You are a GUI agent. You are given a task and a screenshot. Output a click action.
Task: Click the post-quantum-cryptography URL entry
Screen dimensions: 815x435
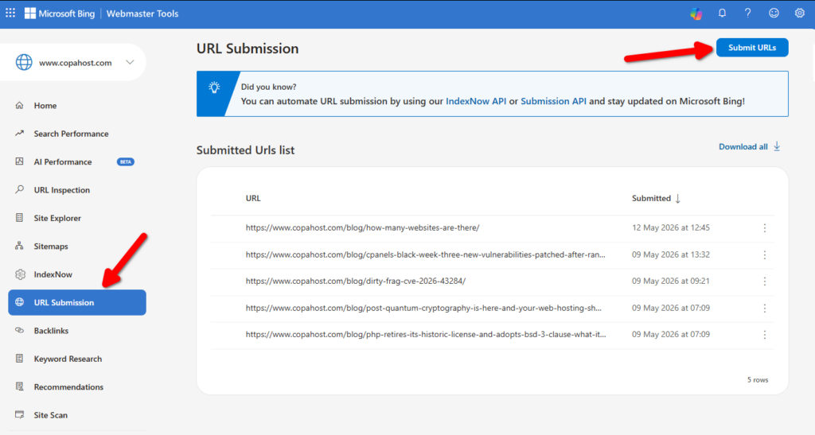point(423,308)
